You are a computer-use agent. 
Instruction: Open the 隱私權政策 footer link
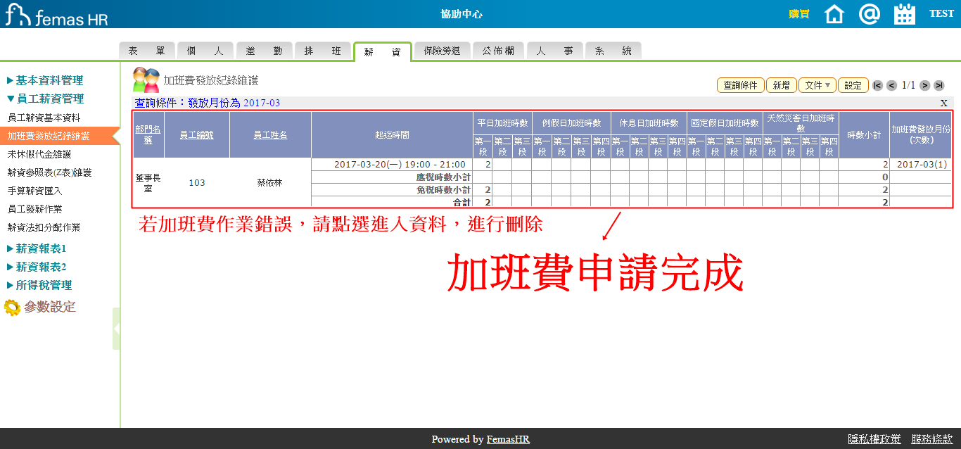(x=874, y=438)
